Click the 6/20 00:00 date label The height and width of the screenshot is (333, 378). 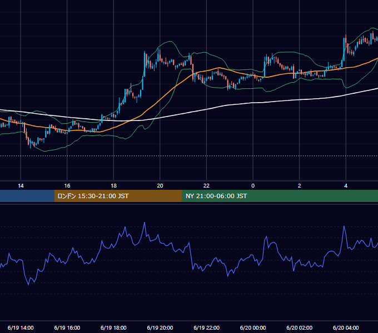click(253, 327)
